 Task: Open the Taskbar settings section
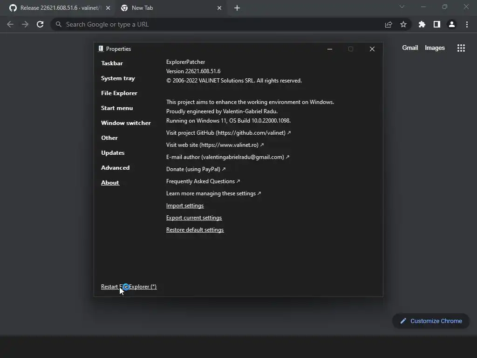tap(112, 63)
